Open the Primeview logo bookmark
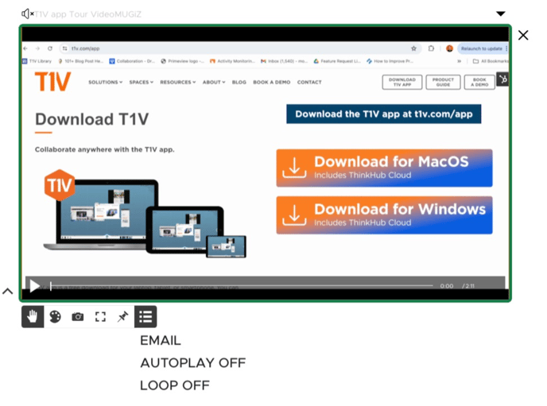Image resolution: width=547 pixels, height=406 pixels. point(182,61)
